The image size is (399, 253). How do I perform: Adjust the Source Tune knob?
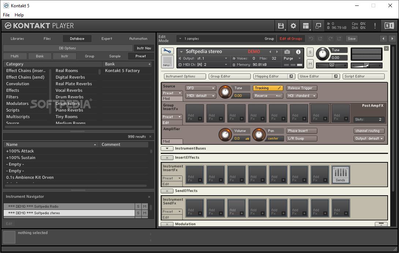click(225, 92)
